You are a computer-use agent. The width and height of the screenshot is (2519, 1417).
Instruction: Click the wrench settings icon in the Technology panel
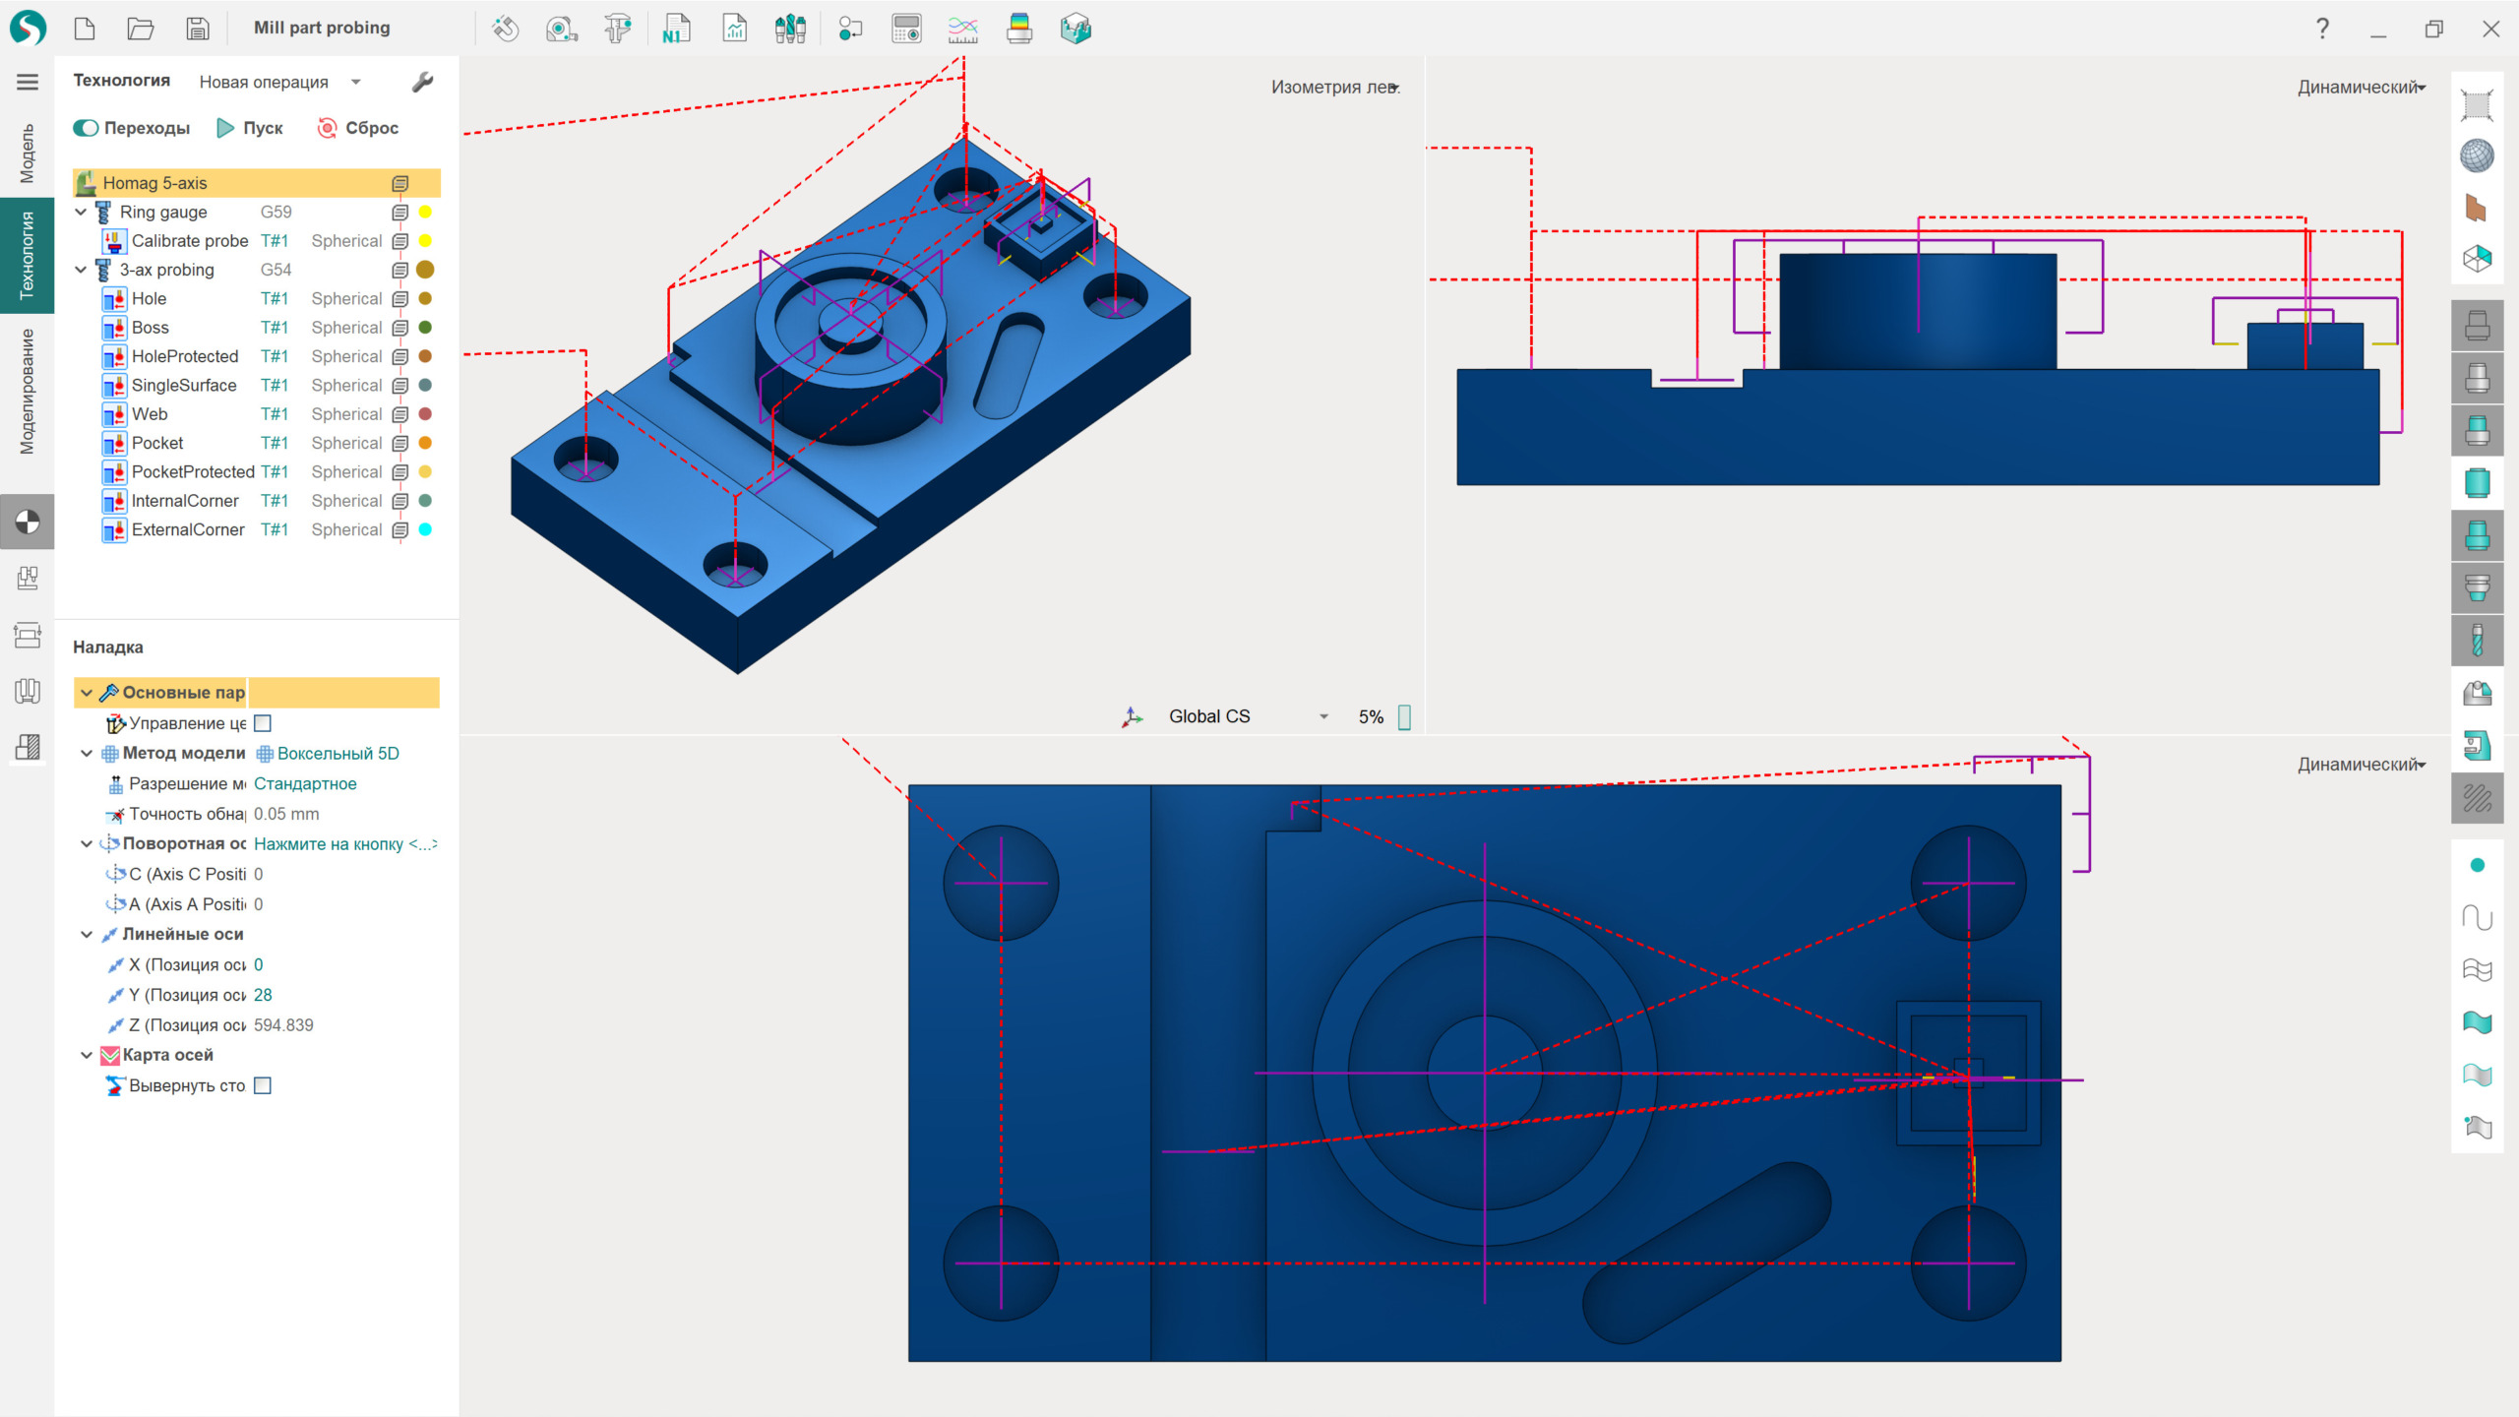pyautogui.click(x=423, y=82)
